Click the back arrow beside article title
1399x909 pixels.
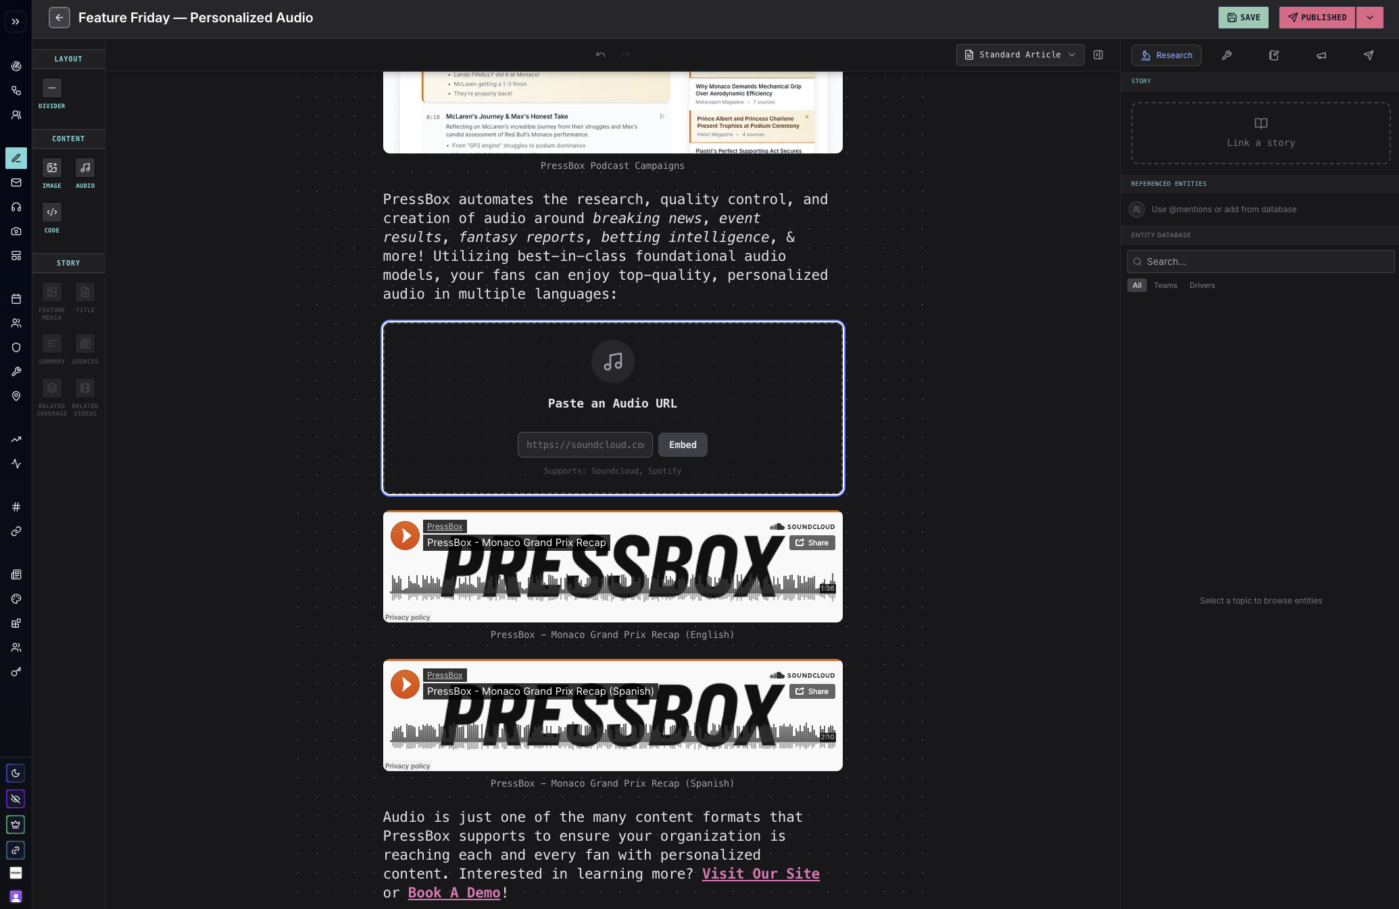[x=59, y=18]
